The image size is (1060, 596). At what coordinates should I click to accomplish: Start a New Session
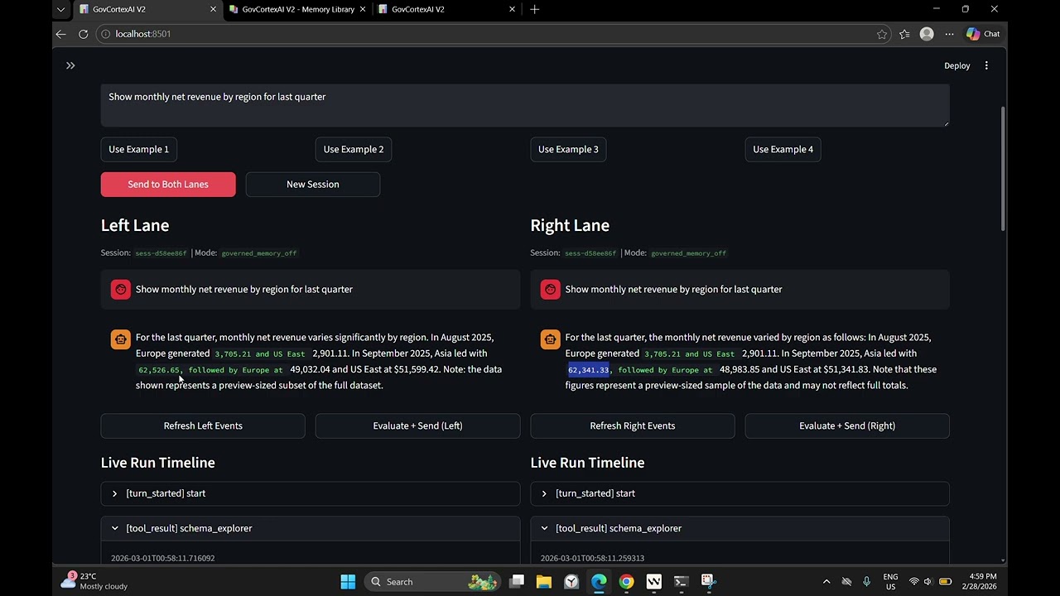click(313, 184)
